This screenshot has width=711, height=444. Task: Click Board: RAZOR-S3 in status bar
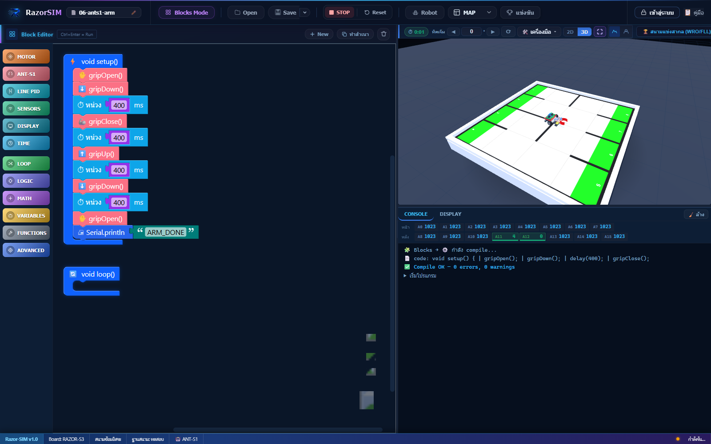[x=66, y=439]
